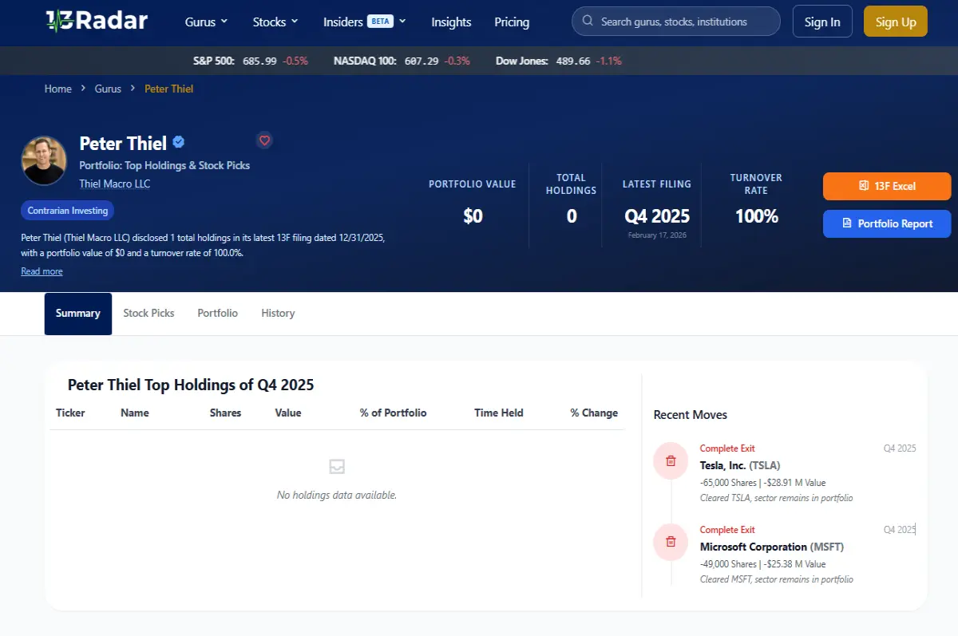Switch to the Portfolio tab
Screen dimensions: 958x636
click(218, 314)
